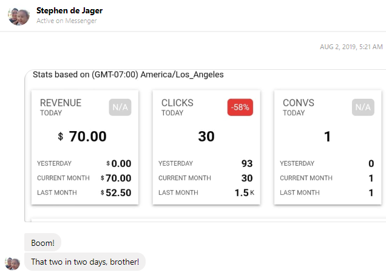Open Stephen de Jager's header profile picture
Viewport: 386px width, 275px height.
(x=19, y=16)
